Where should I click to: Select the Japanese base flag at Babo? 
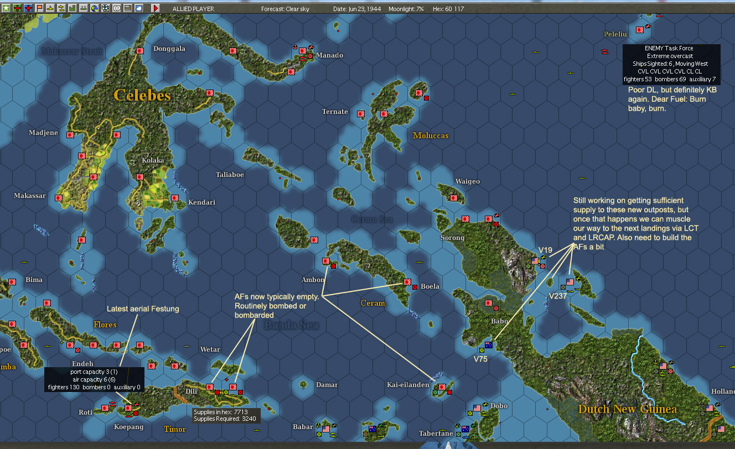pos(489,303)
